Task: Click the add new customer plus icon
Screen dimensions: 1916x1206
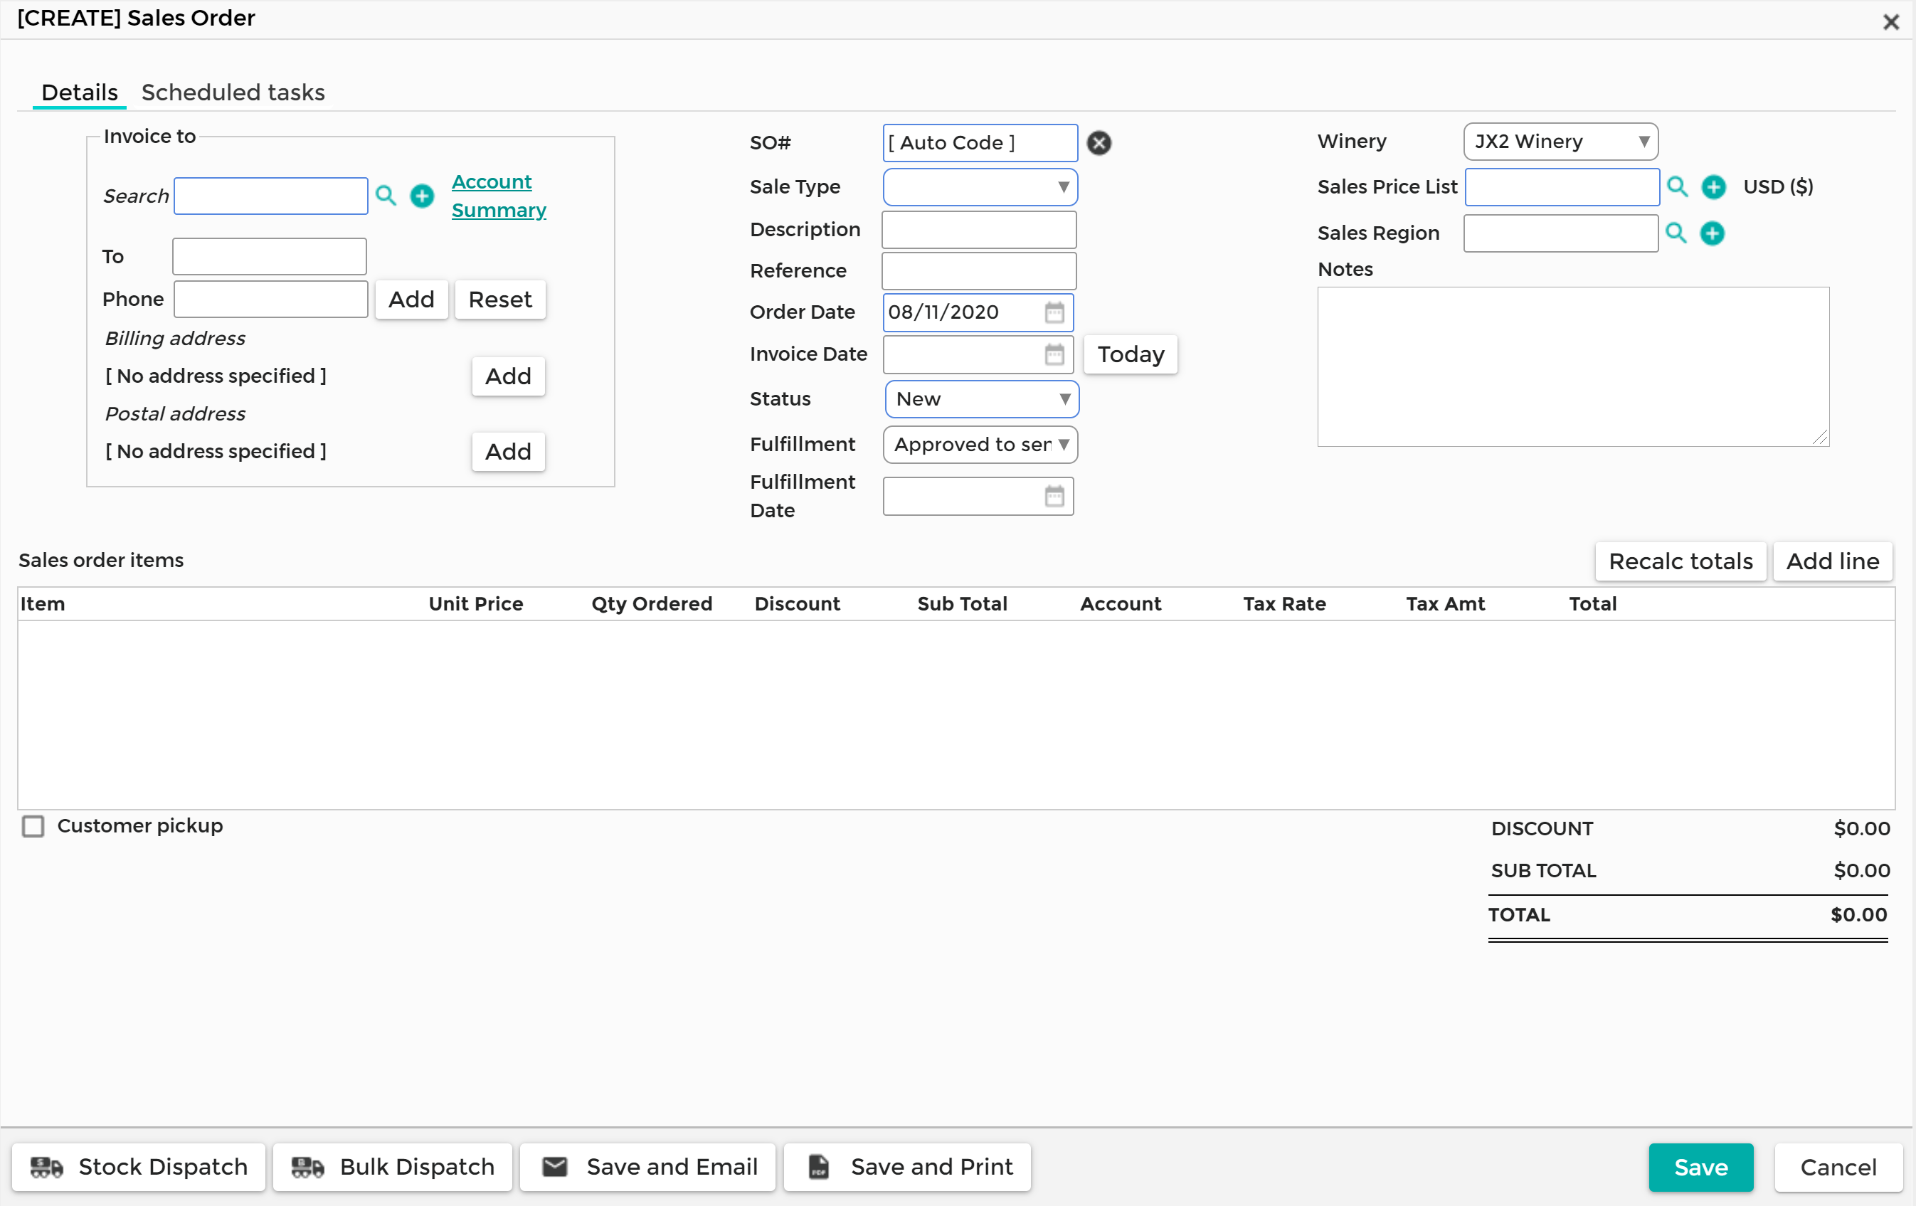Action: [422, 195]
